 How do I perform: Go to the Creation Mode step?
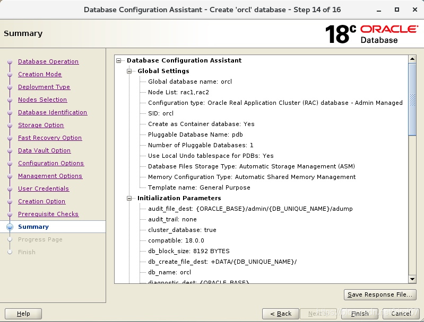tap(40, 74)
